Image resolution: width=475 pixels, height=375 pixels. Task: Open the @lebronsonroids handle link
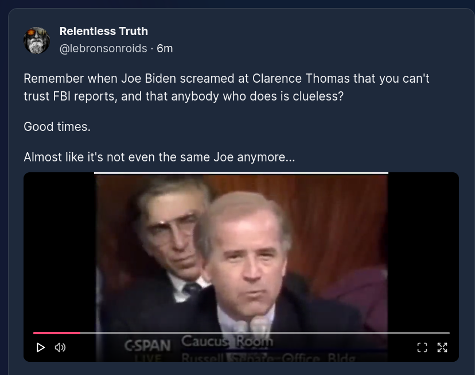click(103, 48)
